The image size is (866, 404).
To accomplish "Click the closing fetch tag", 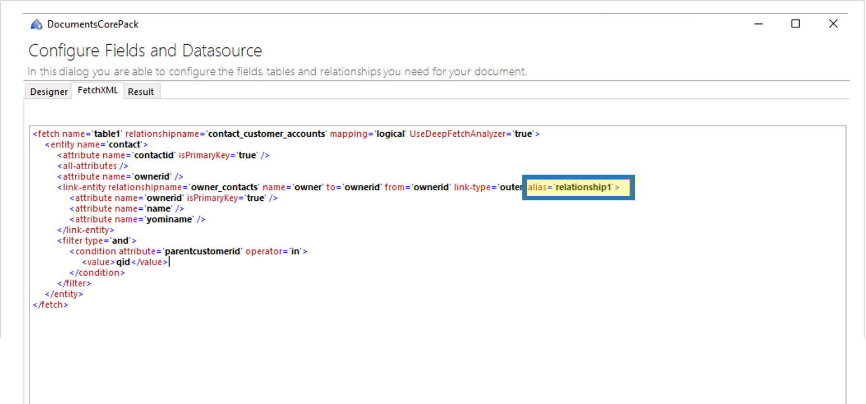I will 50,304.
